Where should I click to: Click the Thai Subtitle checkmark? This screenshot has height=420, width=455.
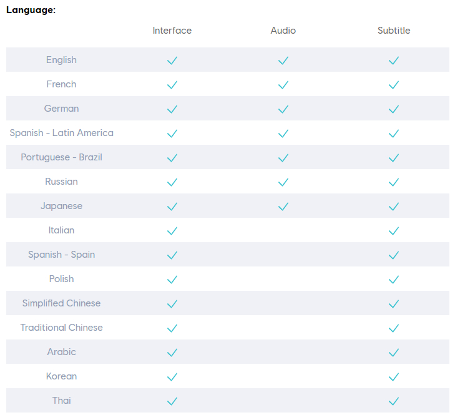[394, 401]
